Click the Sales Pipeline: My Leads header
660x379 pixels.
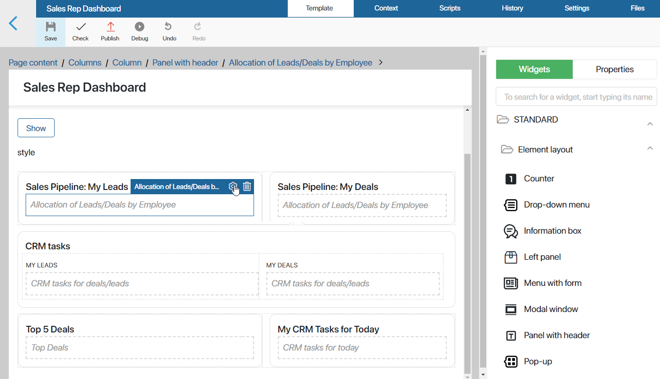(77, 187)
